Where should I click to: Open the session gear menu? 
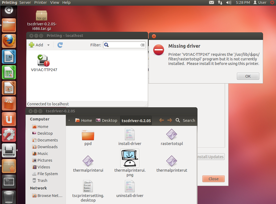click(272, 2)
